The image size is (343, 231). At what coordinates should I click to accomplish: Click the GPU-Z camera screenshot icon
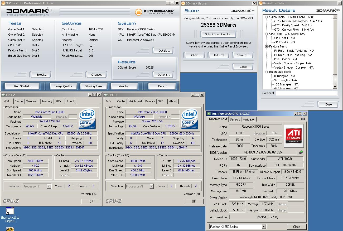click(303, 119)
